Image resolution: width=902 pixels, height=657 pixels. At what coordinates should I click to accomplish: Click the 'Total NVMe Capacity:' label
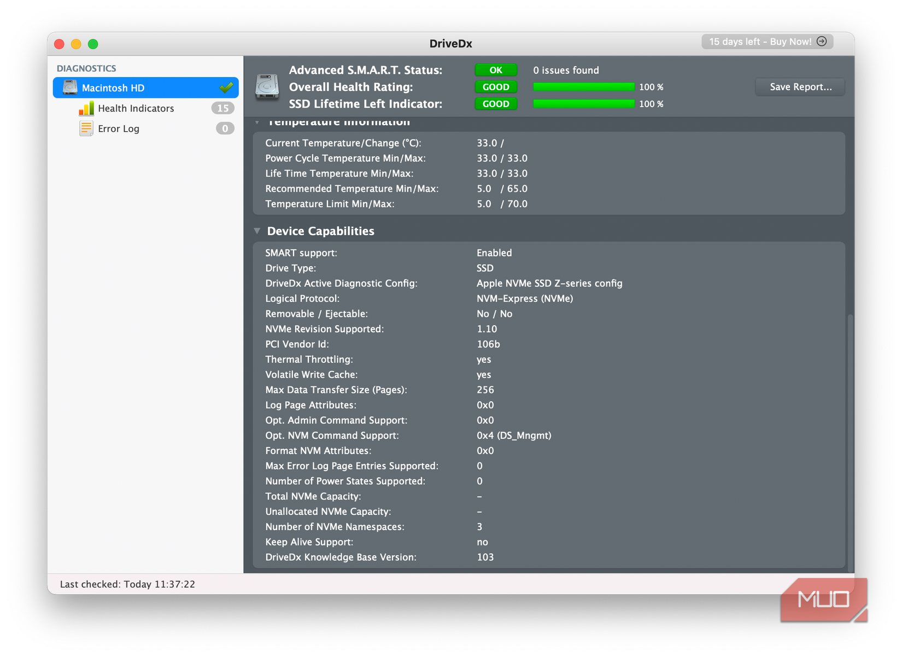pyautogui.click(x=313, y=496)
